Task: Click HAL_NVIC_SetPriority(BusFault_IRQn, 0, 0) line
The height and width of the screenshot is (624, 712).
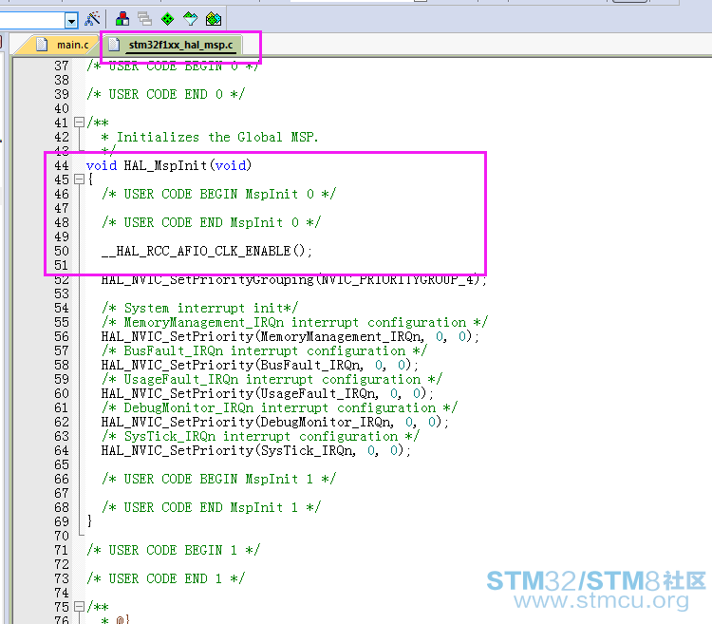Action: tap(260, 365)
